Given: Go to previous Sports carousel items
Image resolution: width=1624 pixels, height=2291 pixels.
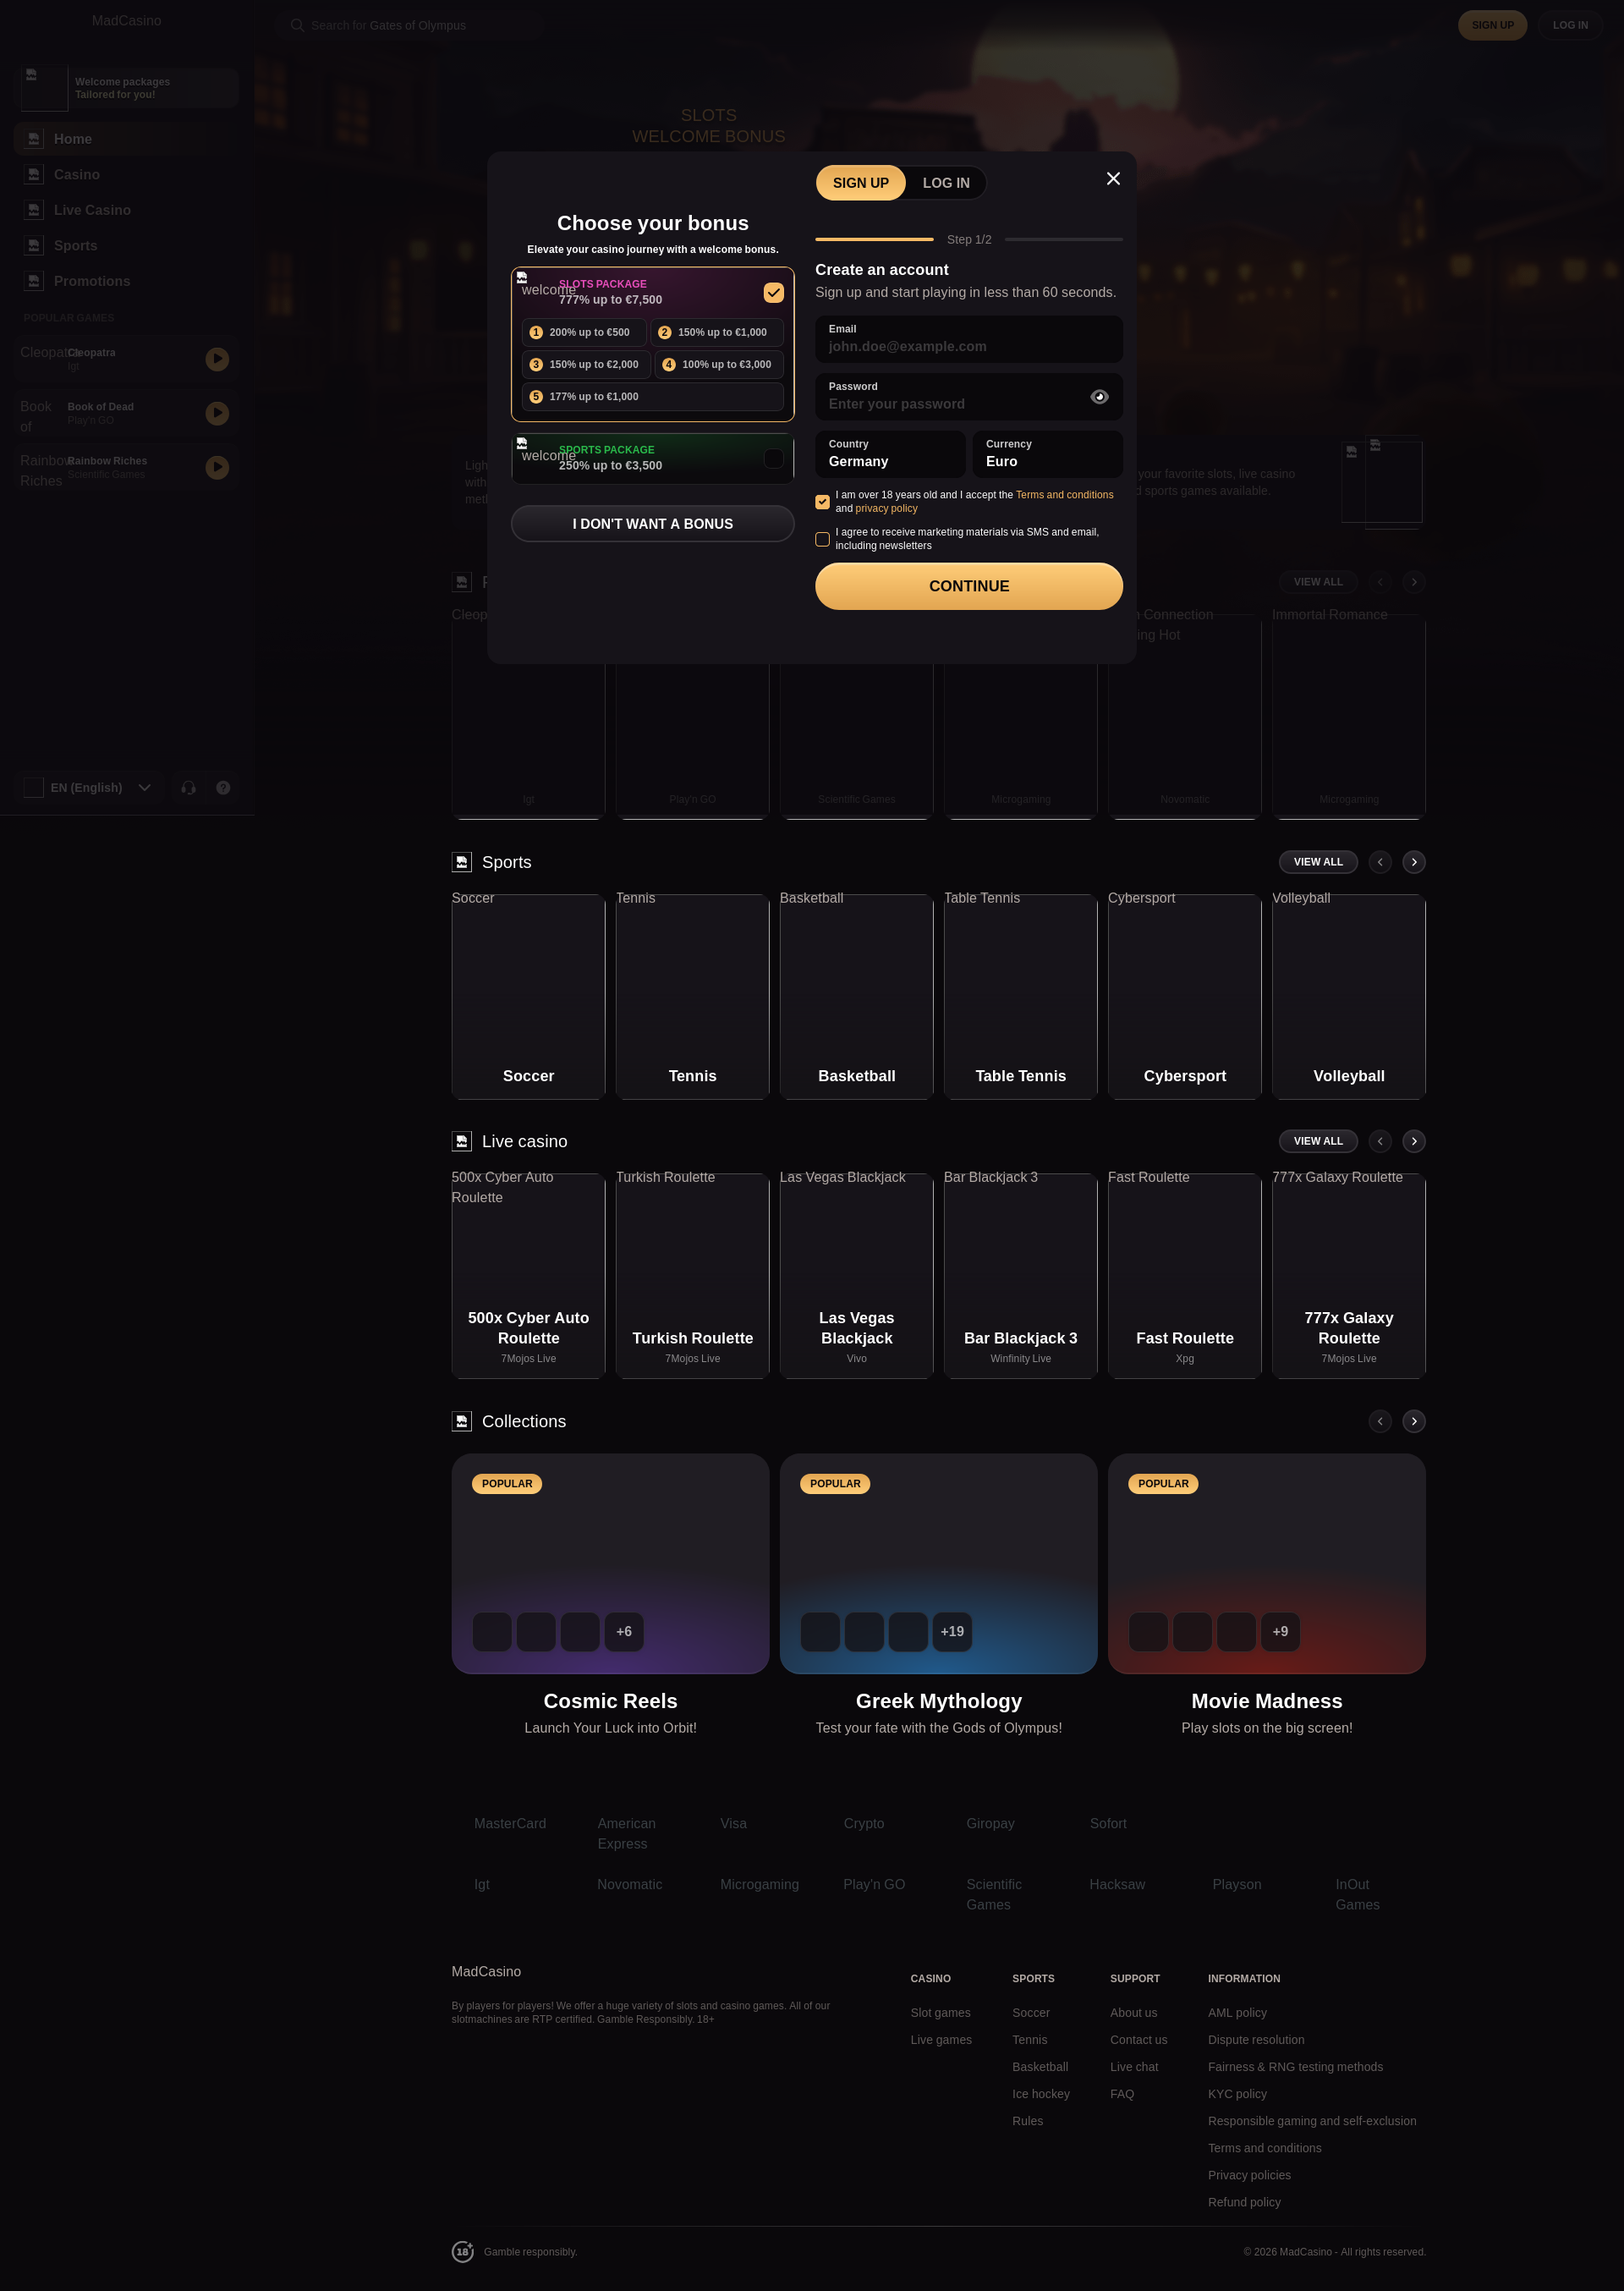Looking at the screenshot, I should tap(1380, 862).
